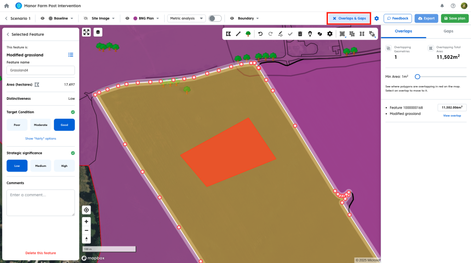471x263 pixels.
Task: Undo the last map edit
Action: (260, 34)
